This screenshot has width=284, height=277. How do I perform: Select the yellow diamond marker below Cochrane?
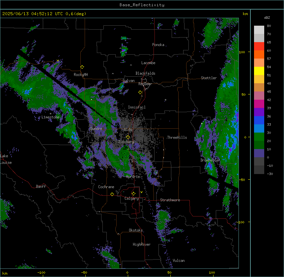[112, 194]
